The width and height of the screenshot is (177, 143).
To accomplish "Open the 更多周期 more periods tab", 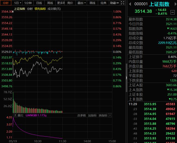I will tap(61, 3).
